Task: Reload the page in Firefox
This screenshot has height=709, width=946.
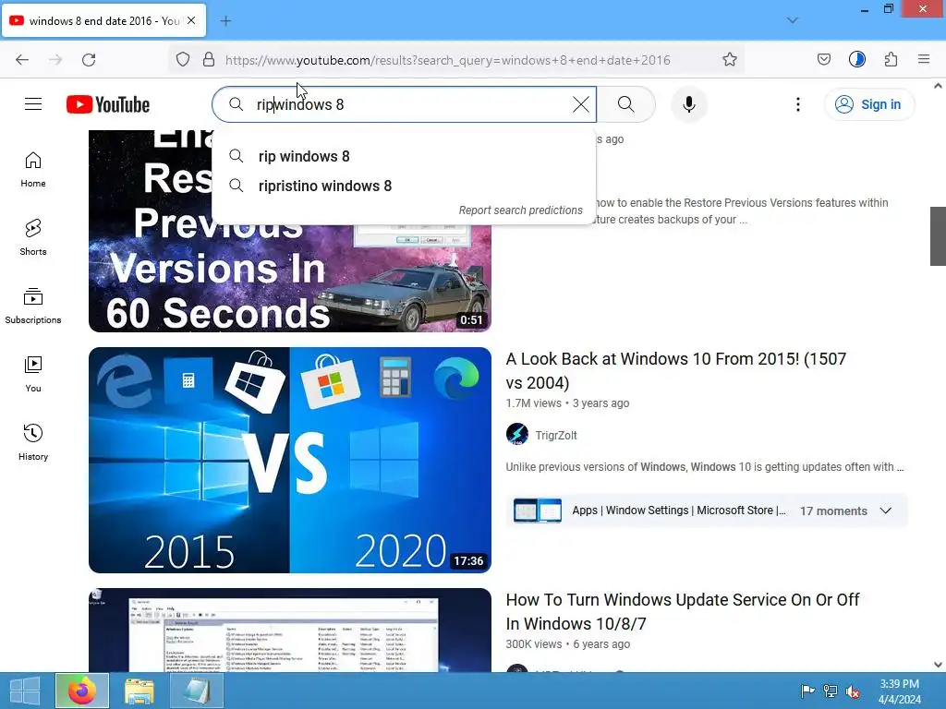Action: click(89, 59)
